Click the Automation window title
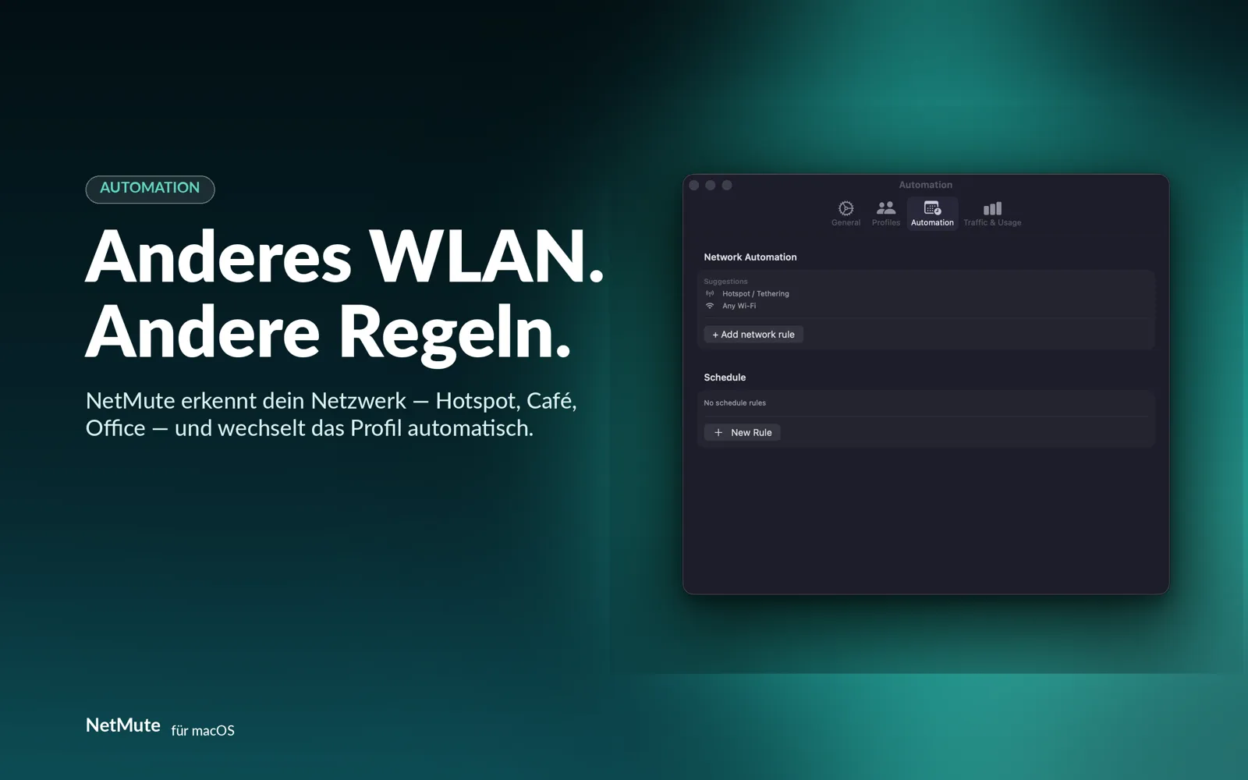The height and width of the screenshot is (780, 1248). (926, 186)
